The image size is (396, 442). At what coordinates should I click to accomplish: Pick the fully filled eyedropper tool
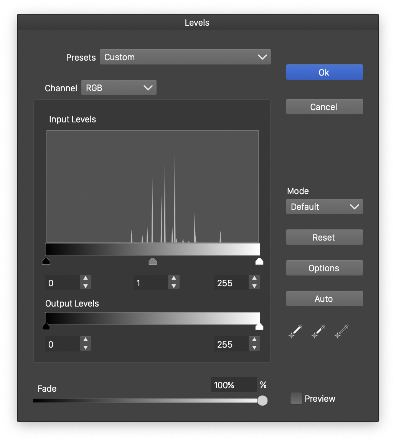(x=296, y=331)
